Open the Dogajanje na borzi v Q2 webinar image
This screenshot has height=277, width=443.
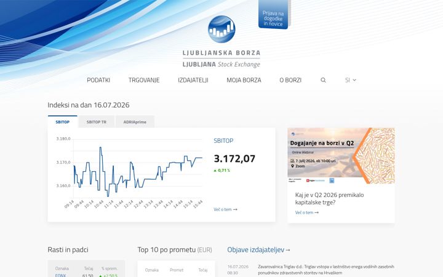coord(341,156)
